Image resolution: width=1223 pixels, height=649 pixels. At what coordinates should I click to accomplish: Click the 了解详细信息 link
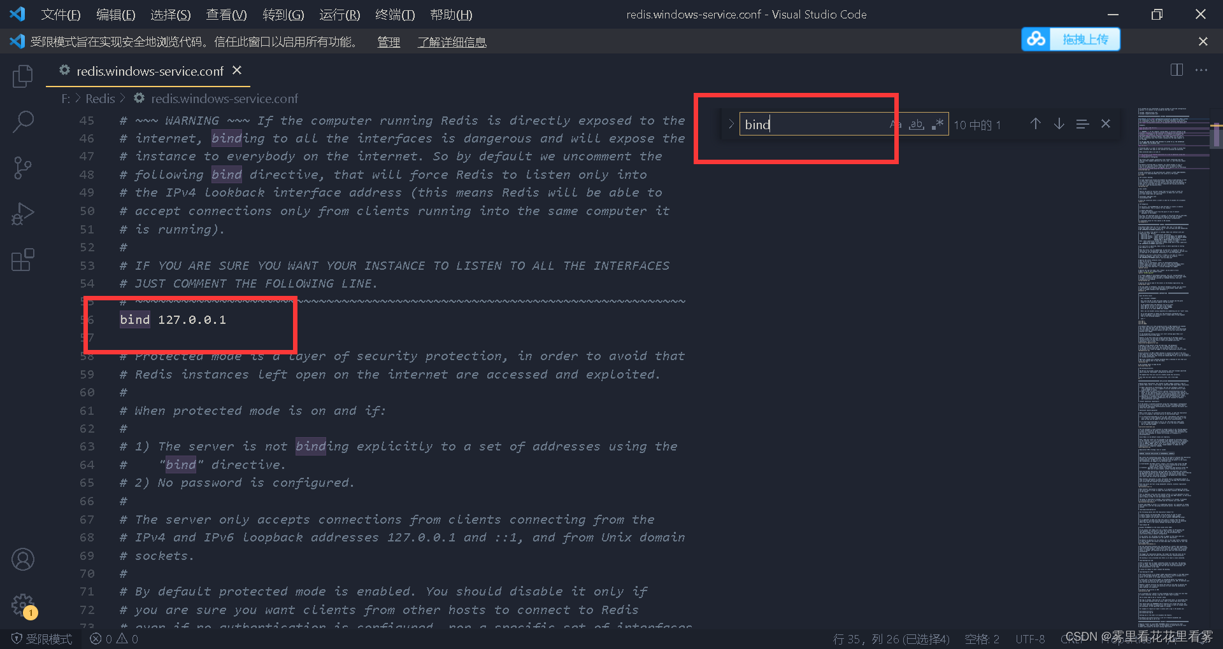click(x=452, y=42)
